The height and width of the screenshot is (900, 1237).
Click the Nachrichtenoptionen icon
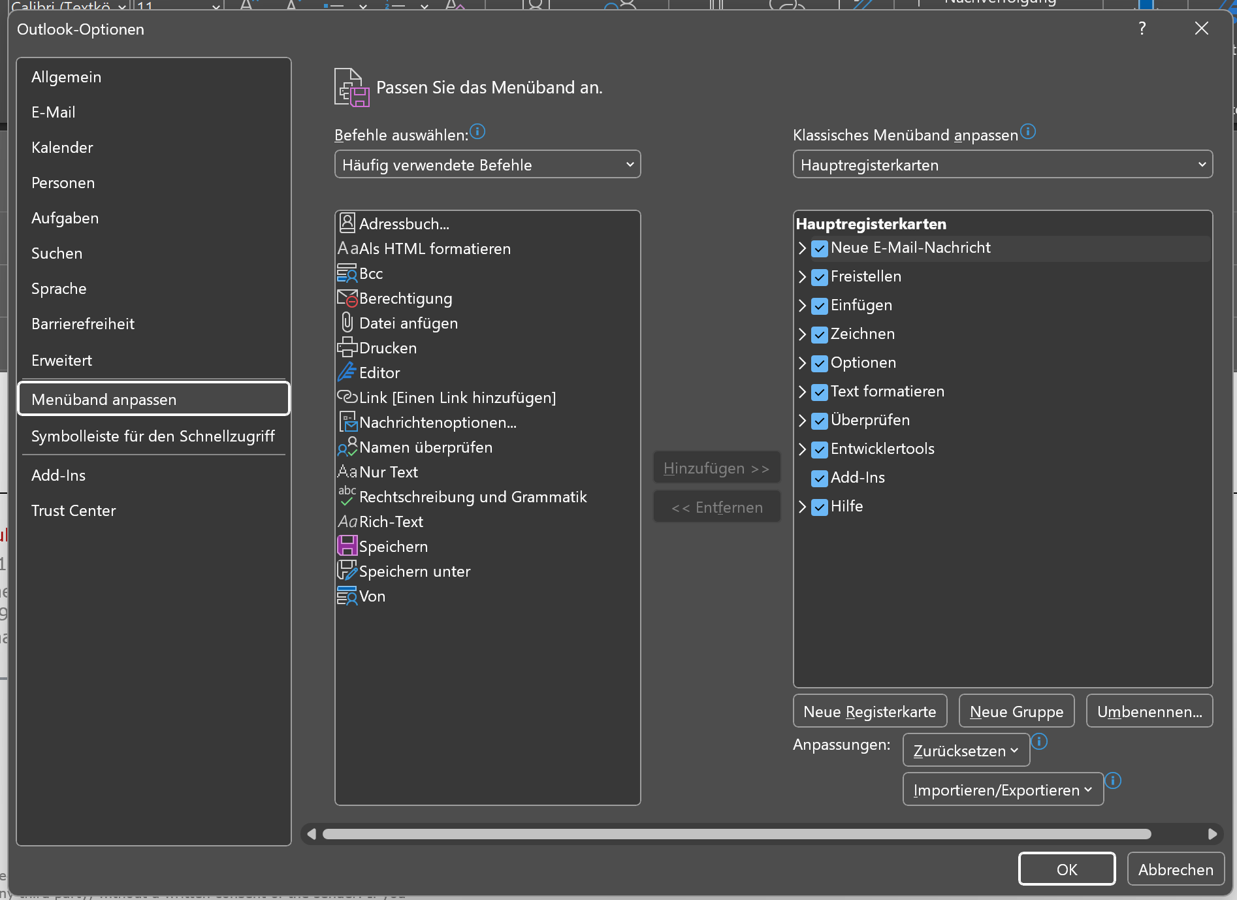348,422
